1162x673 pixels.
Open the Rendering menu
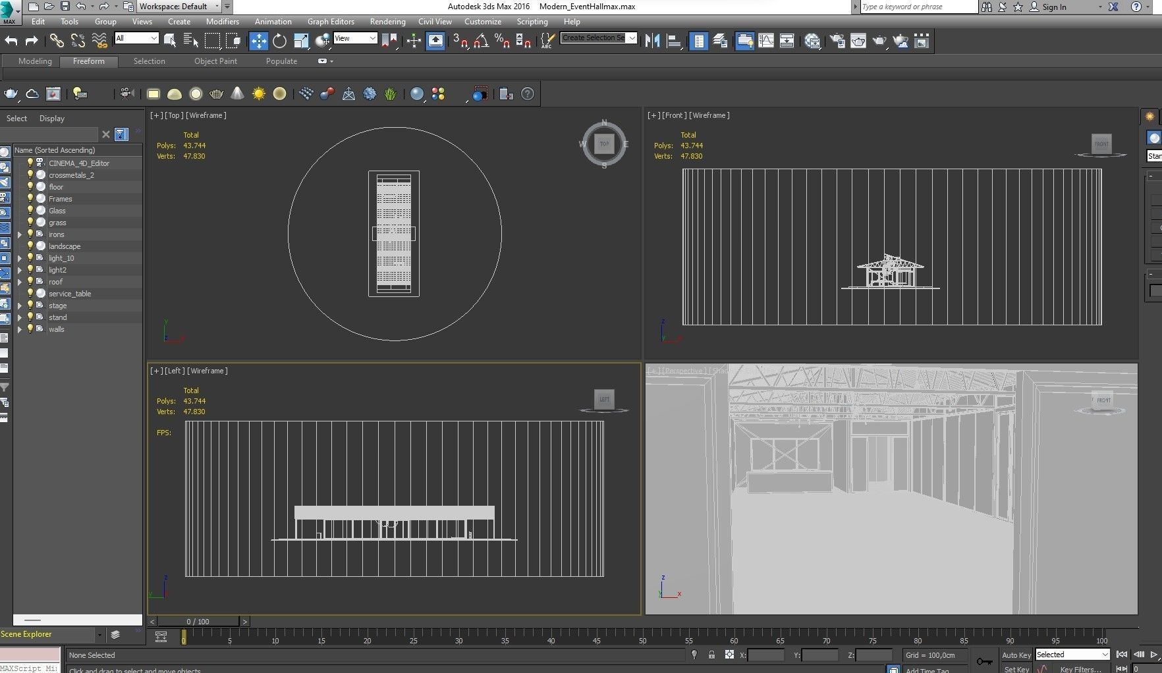point(387,22)
